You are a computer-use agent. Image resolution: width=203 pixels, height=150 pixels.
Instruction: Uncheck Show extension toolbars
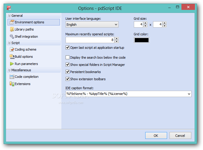[67, 79]
